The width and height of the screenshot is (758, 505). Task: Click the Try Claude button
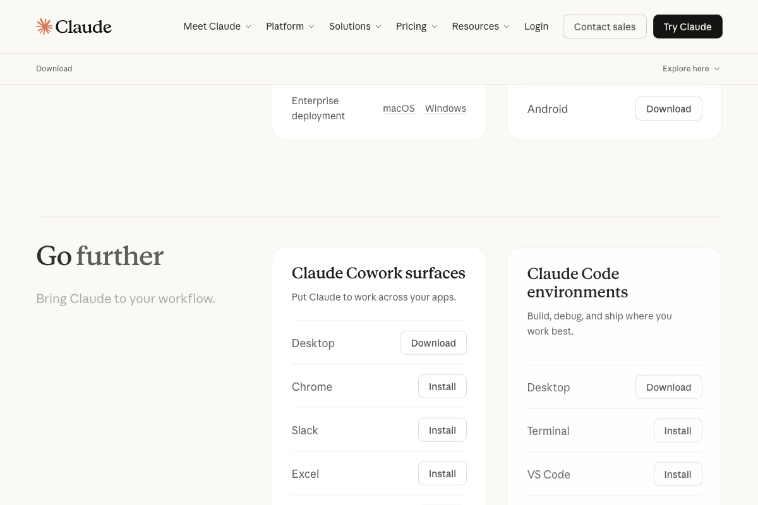pos(687,27)
